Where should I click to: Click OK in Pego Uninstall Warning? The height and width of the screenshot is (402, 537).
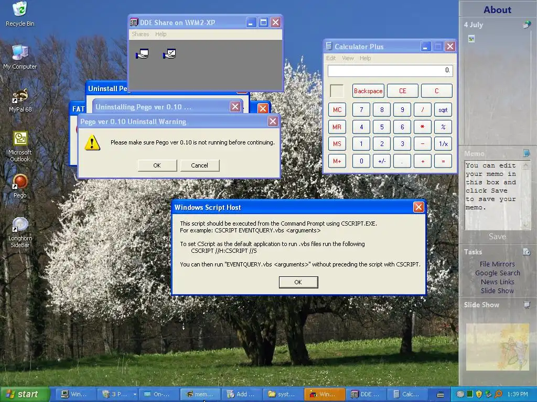point(157,165)
